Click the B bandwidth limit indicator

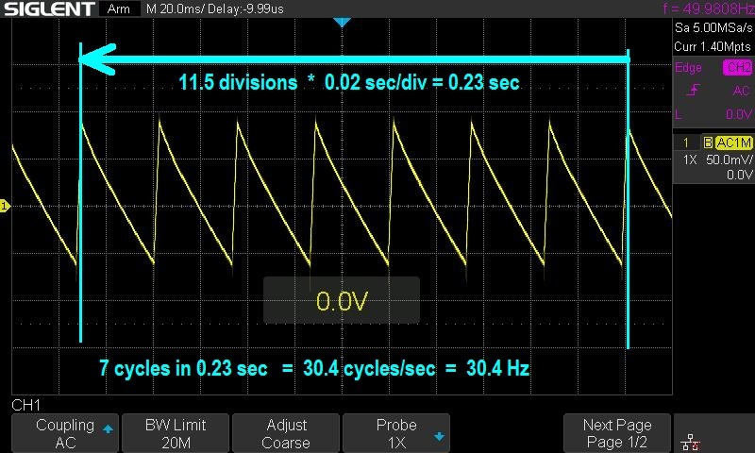tap(708, 143)
